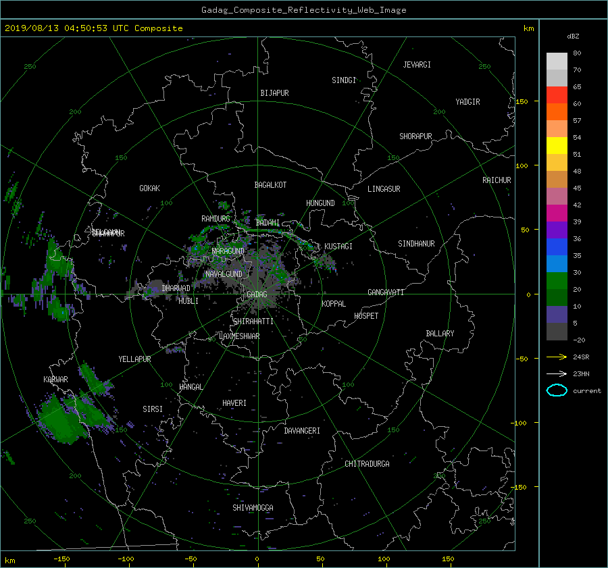This screenshot has height=568, width=608.
Task: Click the SIRSI city label
Action: [x=153, y=409]
